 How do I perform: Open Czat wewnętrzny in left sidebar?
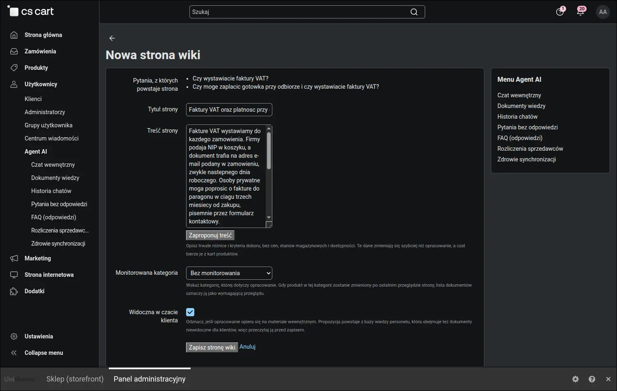click(53, 165)
